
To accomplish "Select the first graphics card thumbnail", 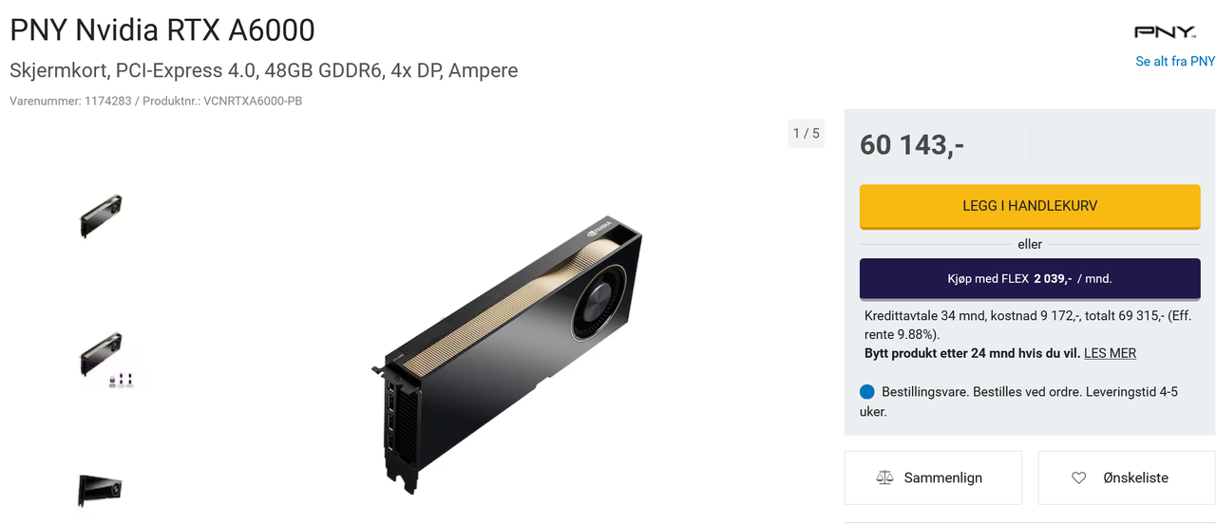I will [x=101, y=215].
